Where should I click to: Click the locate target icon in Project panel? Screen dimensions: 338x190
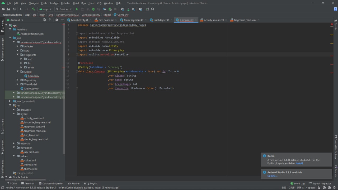click(44, 20)
